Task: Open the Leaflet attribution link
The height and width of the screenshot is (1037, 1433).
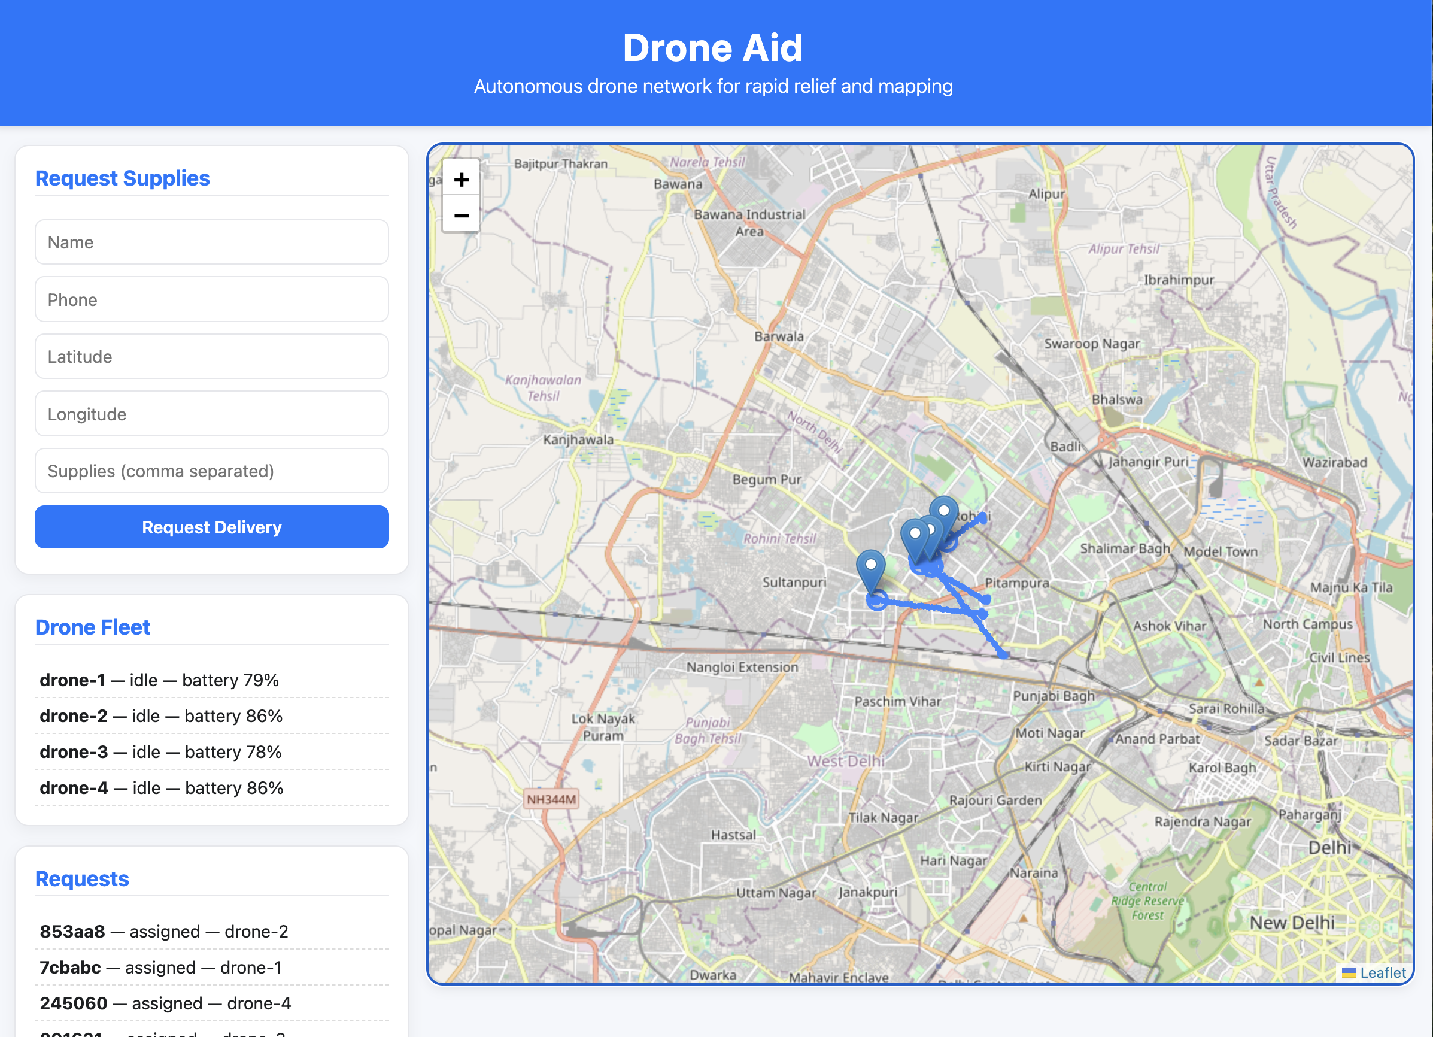Action: pyautogui.click(x=1382, y=972)
